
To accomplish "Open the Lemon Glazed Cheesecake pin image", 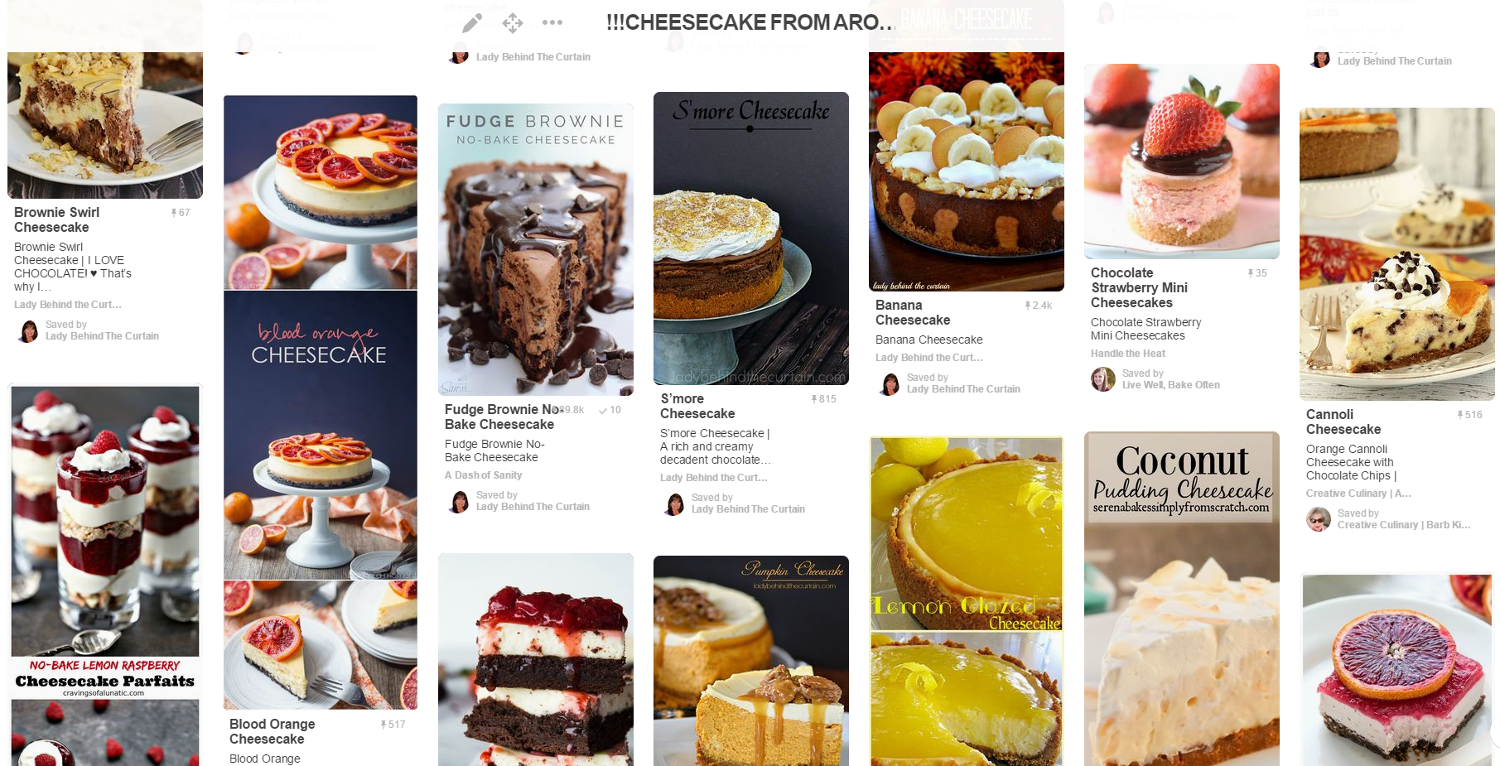I will point(967,601).
